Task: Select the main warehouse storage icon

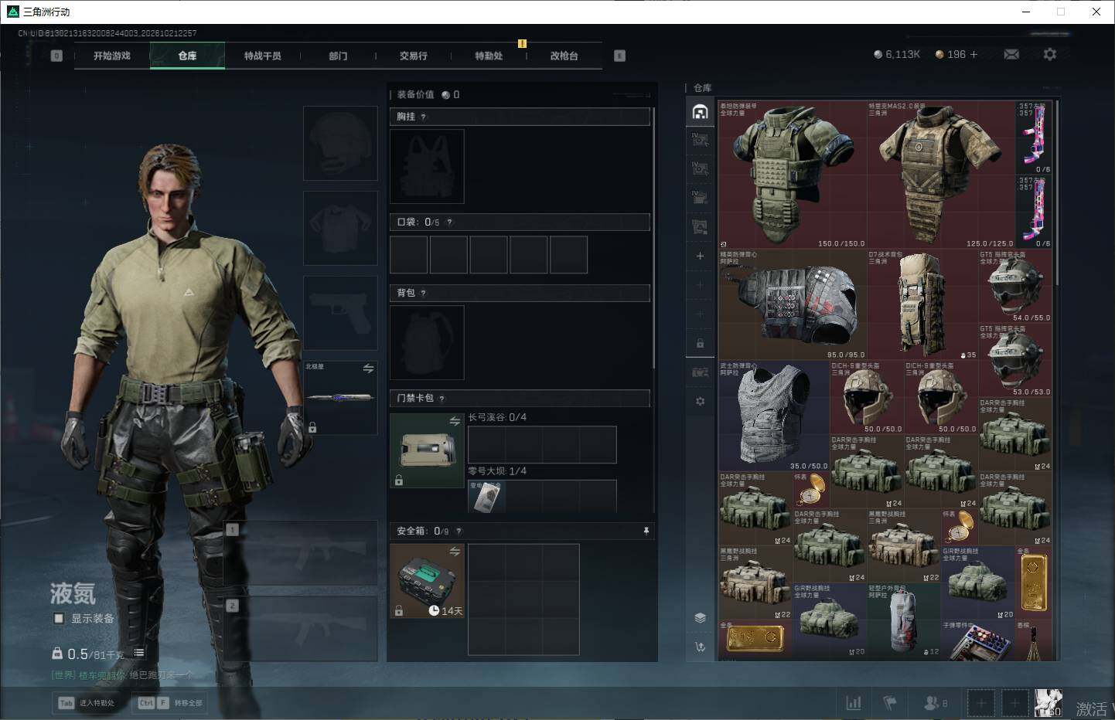Action: (x=700, y=112)
